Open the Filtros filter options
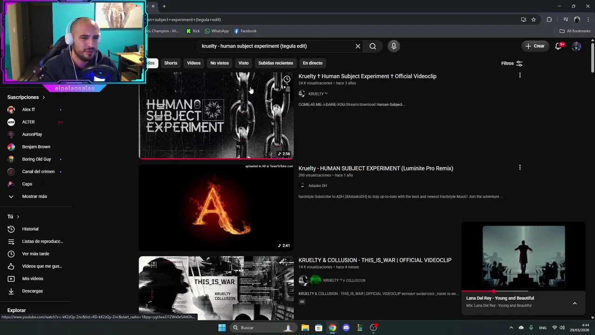The height and width of the screenshot is (335, 595). click(512, 63)
